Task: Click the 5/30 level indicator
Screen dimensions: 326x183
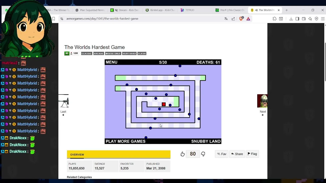Action: click(163, 62)
